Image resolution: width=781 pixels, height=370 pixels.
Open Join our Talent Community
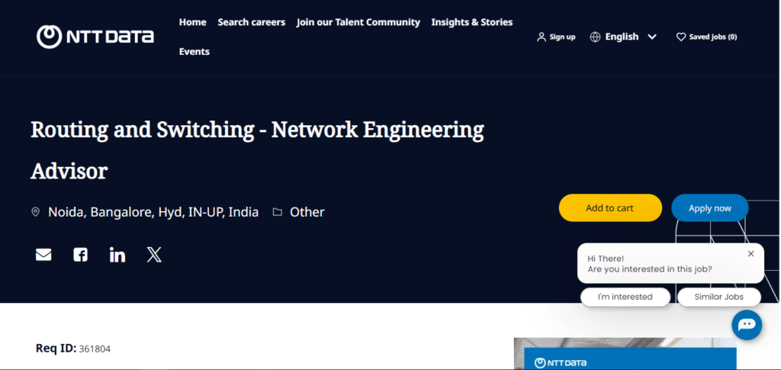pos(358,22)
